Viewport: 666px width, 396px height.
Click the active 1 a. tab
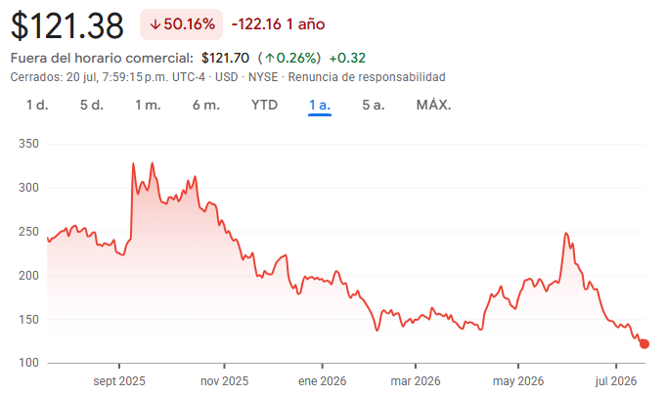pos(320,105)
